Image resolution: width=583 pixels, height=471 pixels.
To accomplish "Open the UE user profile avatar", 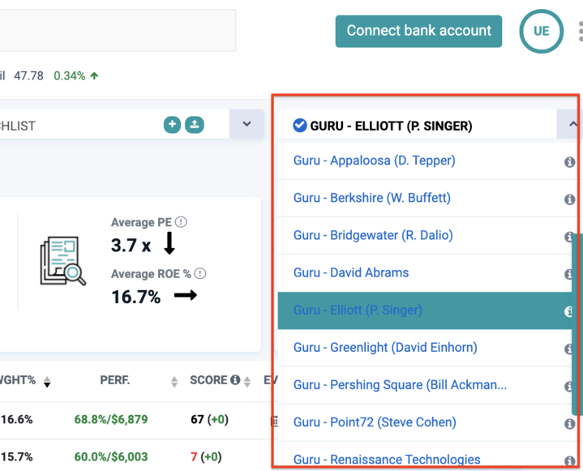I will click(x=541, y=32).
